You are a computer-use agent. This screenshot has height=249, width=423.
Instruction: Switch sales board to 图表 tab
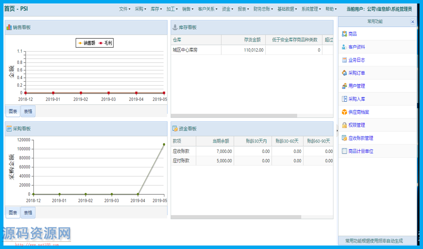tap(13, 111)
